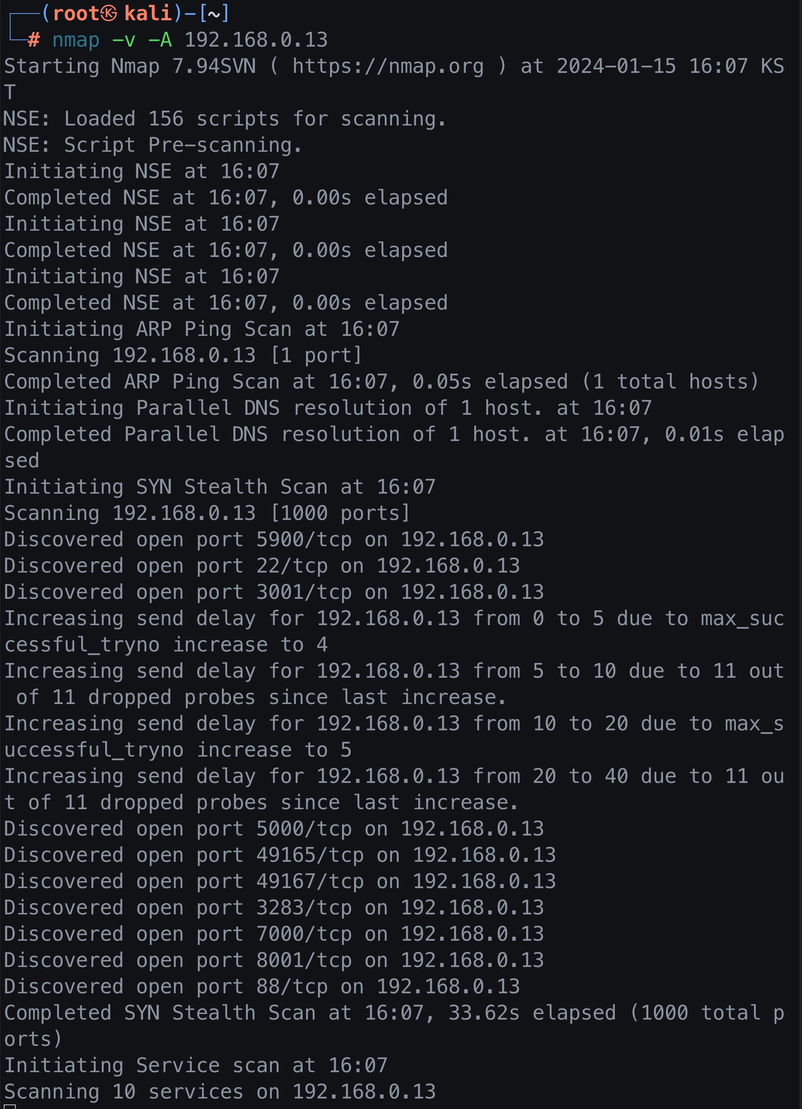This screenshot has width=802, height=1109.
Task: Select port 49167/tcp in the output
Action: pyautogui.click(x=310, y=882)
